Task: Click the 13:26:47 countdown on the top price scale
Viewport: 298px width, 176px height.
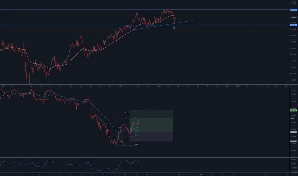Action: 294,17
